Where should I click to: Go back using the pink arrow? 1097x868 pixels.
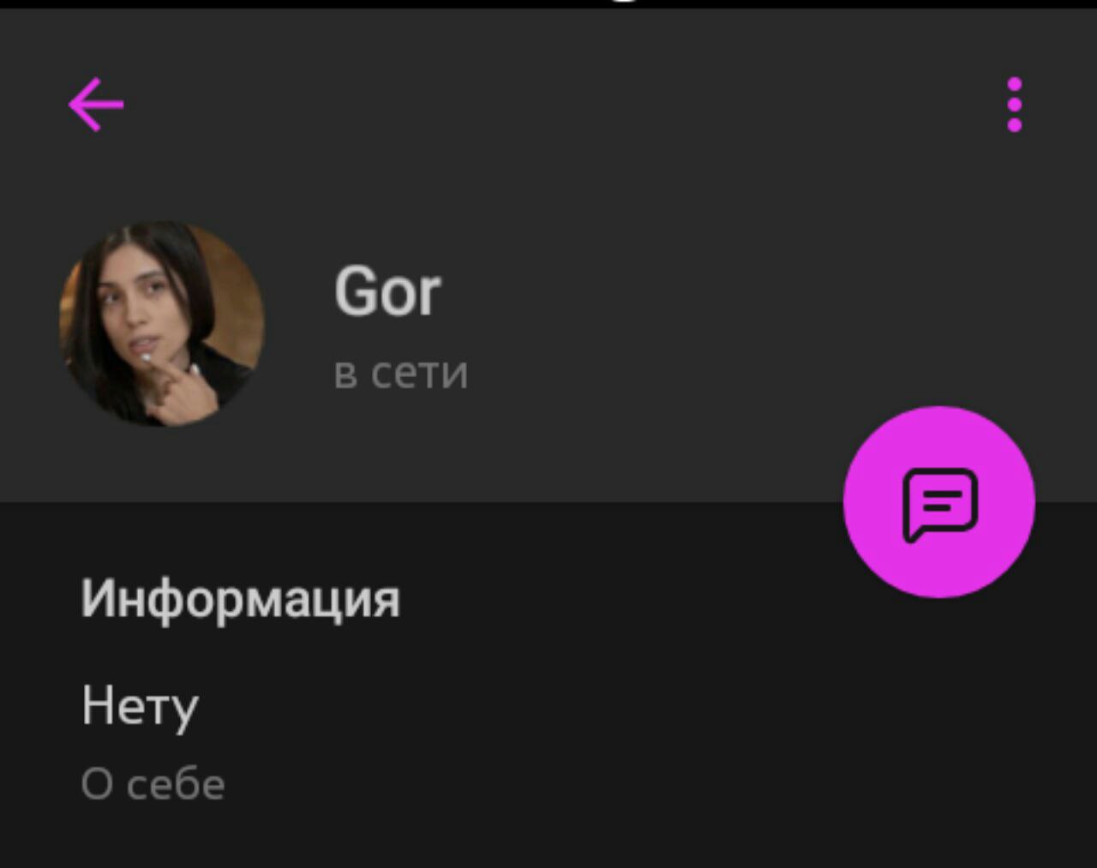(97, 105)
